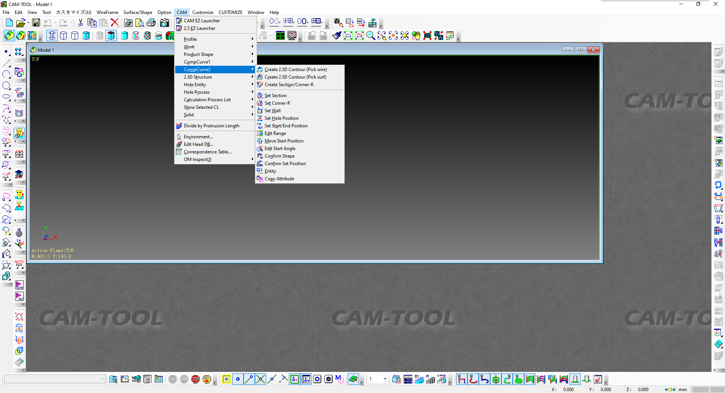Toggle the endpoint line snap button
The height and width of the screenshot is (393, 725).
click(x=249, y=379)
